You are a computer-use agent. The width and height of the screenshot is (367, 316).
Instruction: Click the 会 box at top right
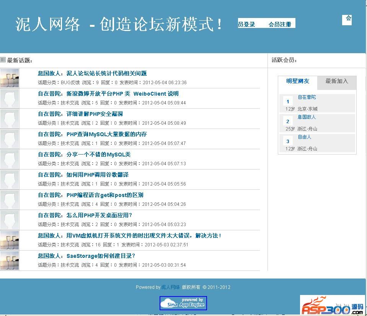tap(347, 20)
